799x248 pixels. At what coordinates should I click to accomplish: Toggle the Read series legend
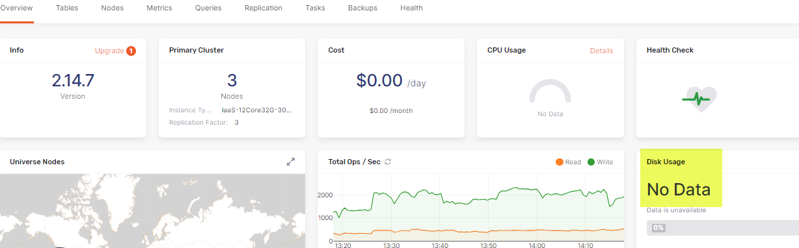(x=567, y=162)
